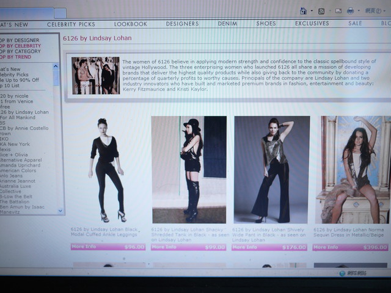Open Black Modal Cuffed Ankle Leggings title

[x=104, y=232]
